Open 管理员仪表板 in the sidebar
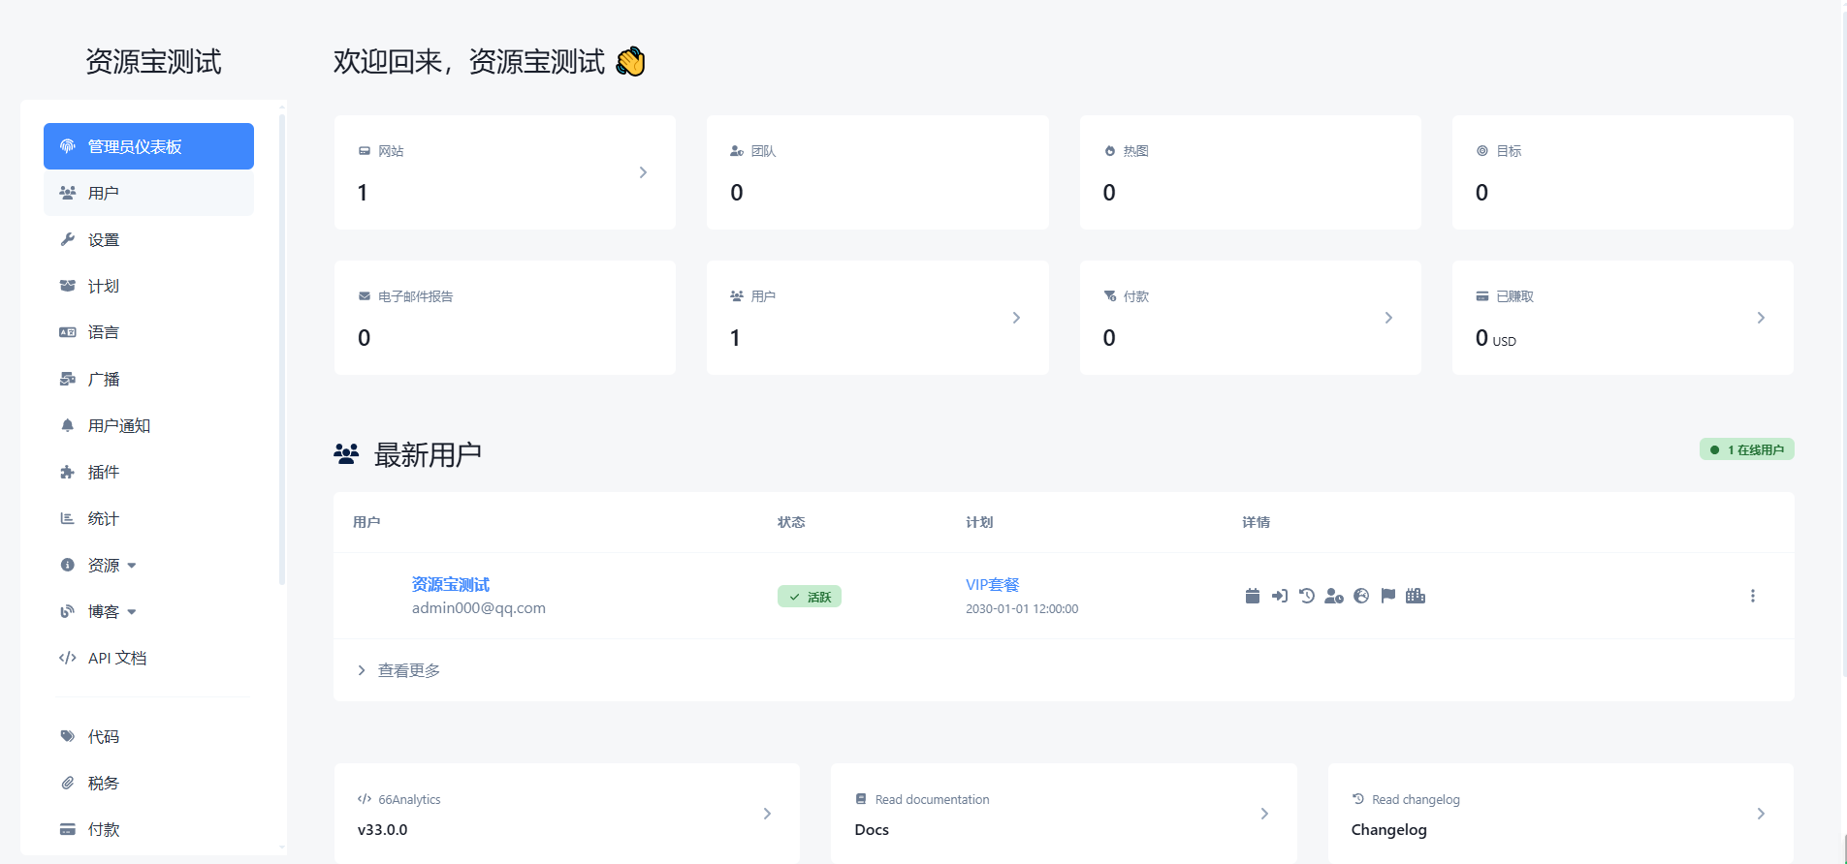 coord(148,146)
